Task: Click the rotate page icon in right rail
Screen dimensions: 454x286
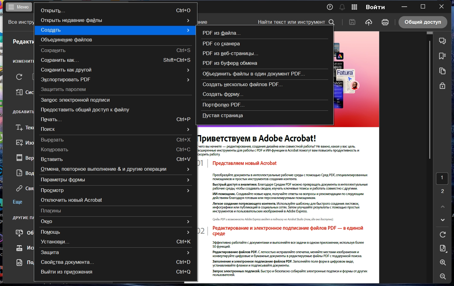Action: [443, 235]
